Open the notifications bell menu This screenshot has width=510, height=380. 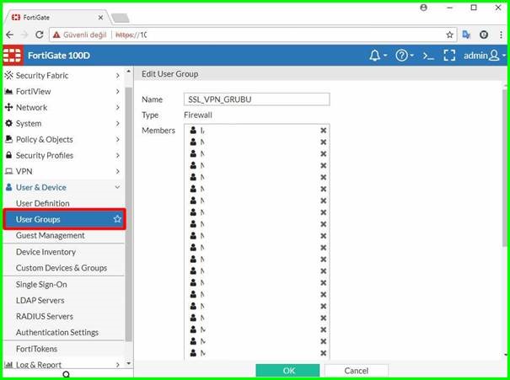tap(378, 56)
